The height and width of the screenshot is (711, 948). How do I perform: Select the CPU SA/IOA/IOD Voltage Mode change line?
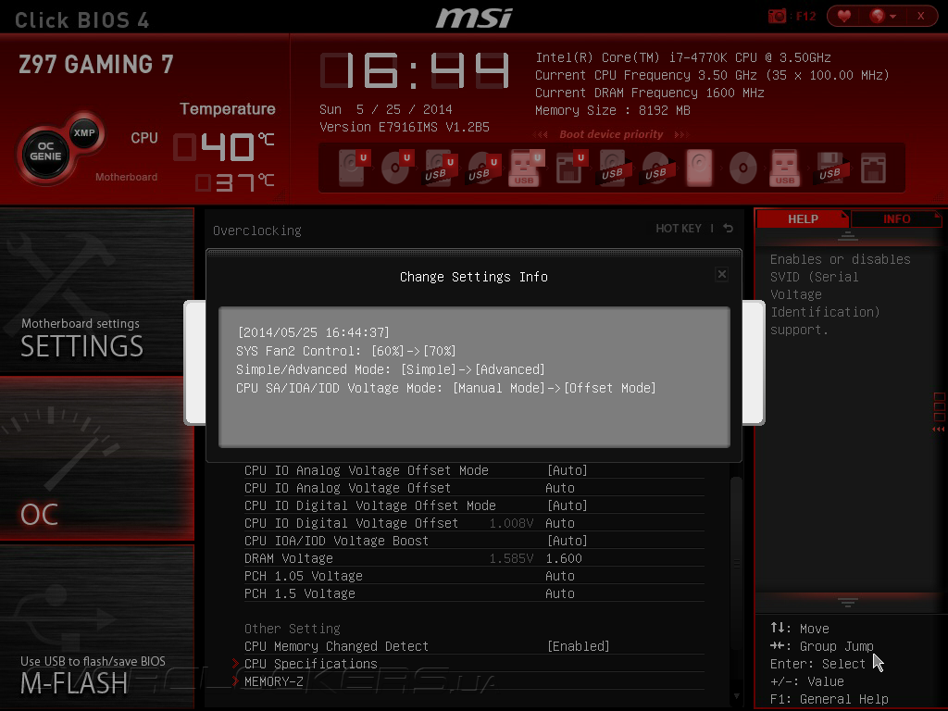coord(445,388)
